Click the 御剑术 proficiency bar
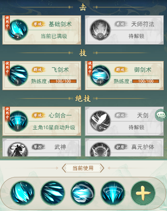 point(145,81)
